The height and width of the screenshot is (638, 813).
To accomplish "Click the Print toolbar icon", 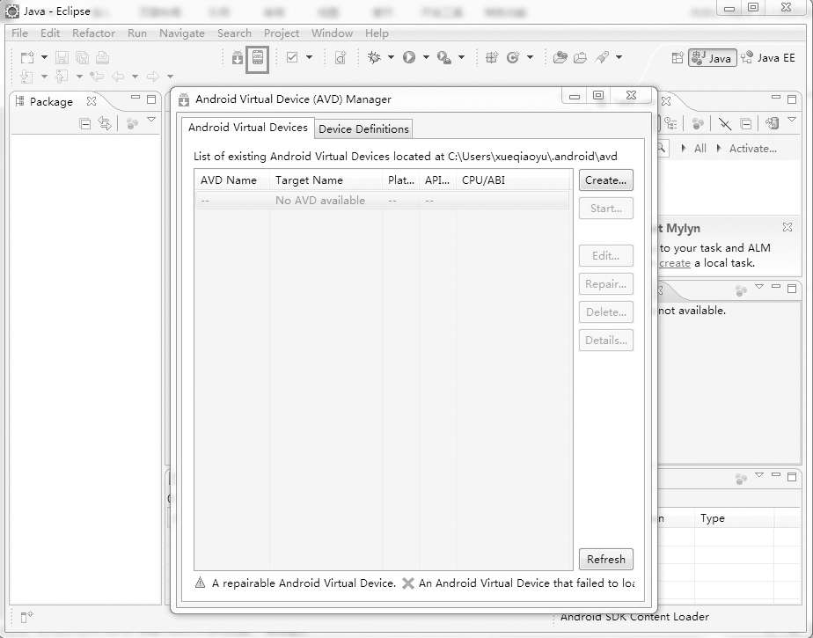I will pyautogui.click(x=103, y=57).
